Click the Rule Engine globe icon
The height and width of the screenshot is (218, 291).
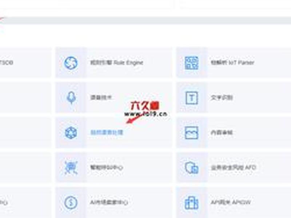[x=71, y=62]
